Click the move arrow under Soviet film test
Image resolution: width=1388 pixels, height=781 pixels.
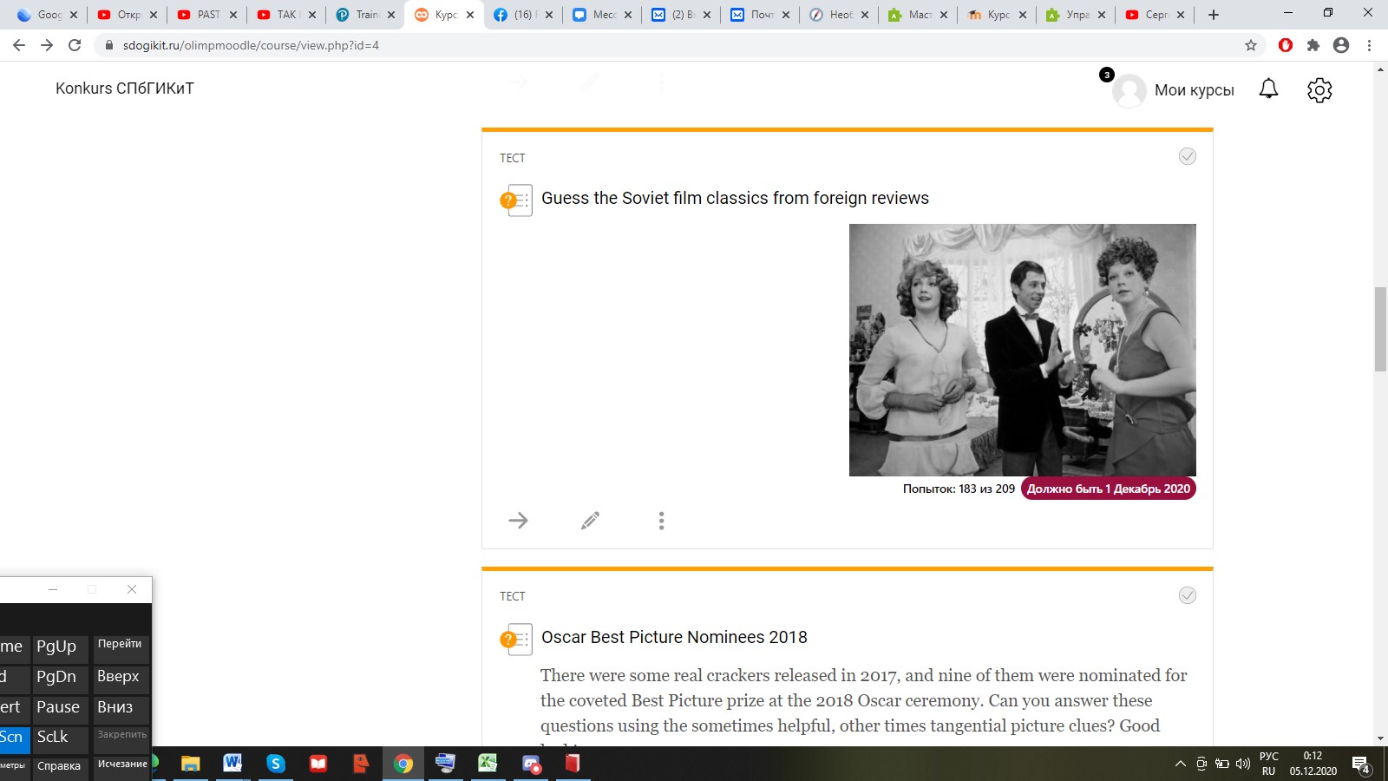pyautogui.click(x=518, y=521)
